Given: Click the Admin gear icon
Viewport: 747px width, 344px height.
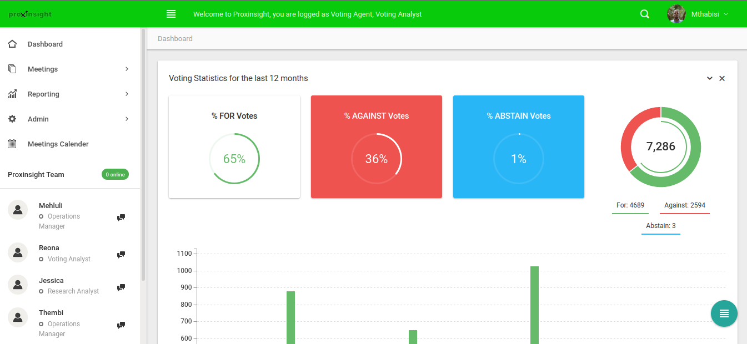Looking at the screenshot, I should click(12, 119).
